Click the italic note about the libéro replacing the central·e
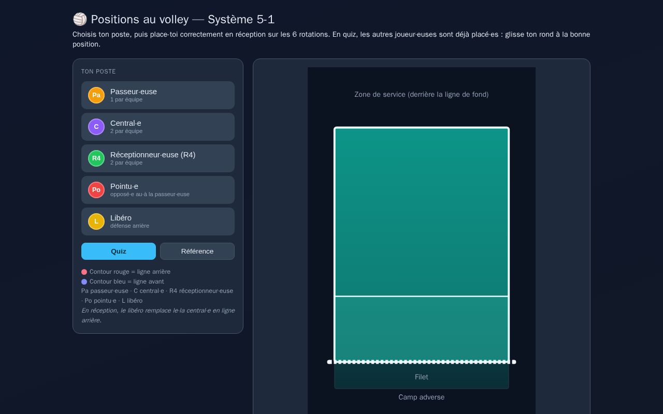This screenshot has height=414, width=663. 158,315
